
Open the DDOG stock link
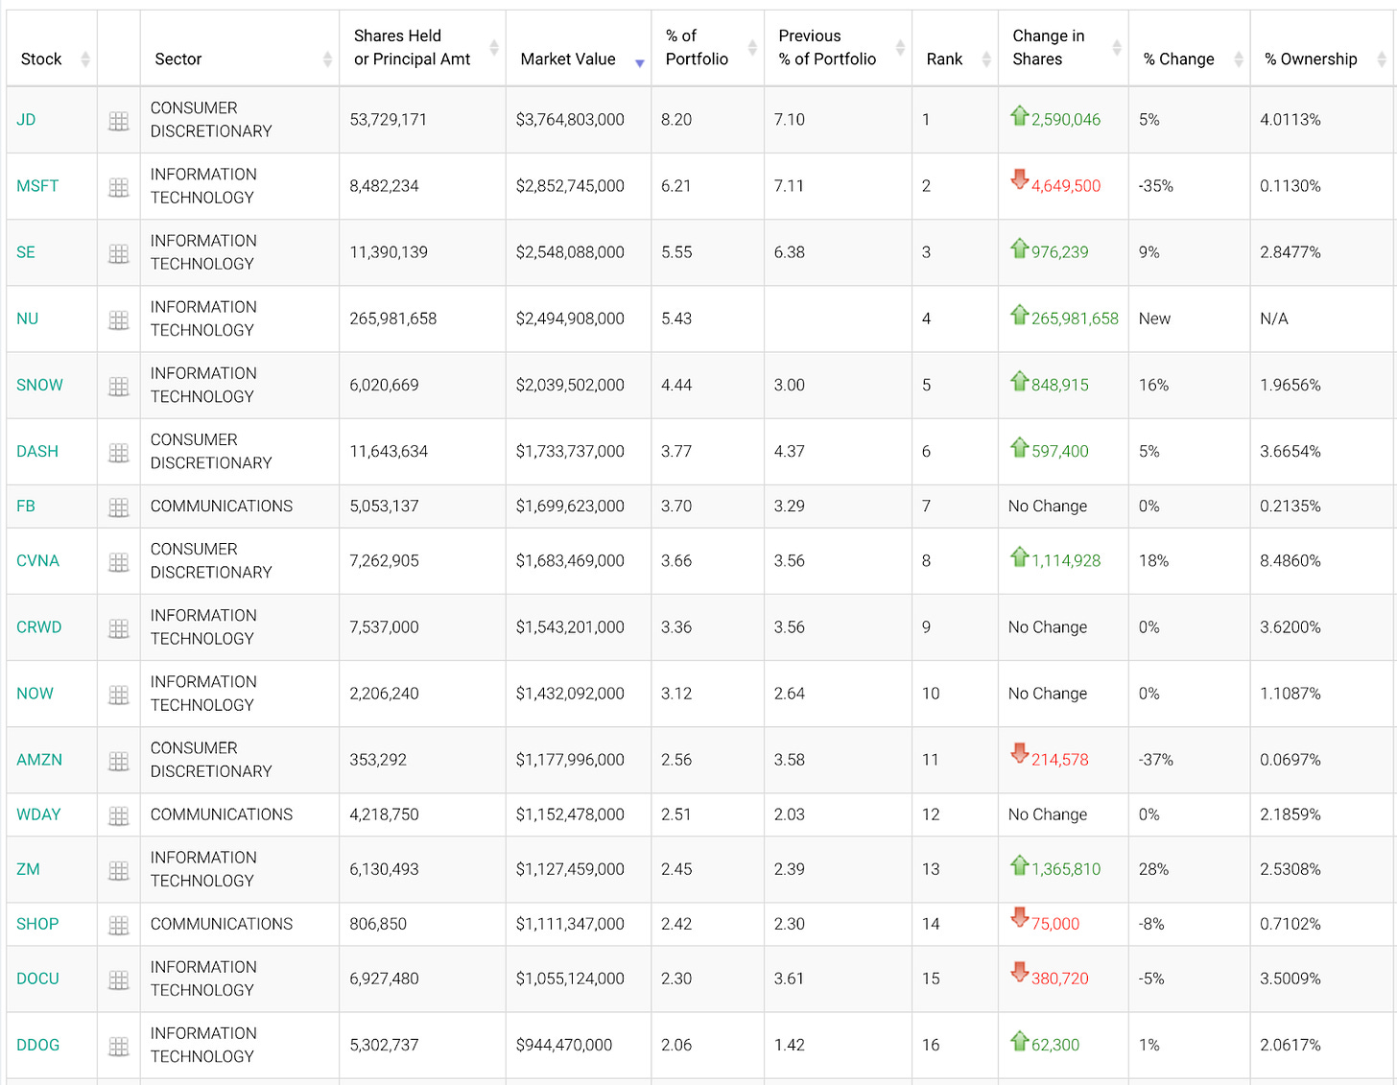(x=37, y=1044)
